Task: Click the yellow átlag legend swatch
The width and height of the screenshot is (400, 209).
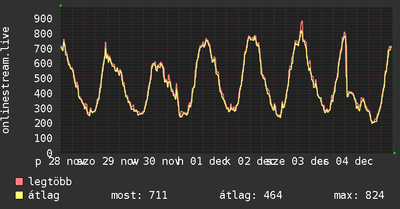Action: coord(19,195)
